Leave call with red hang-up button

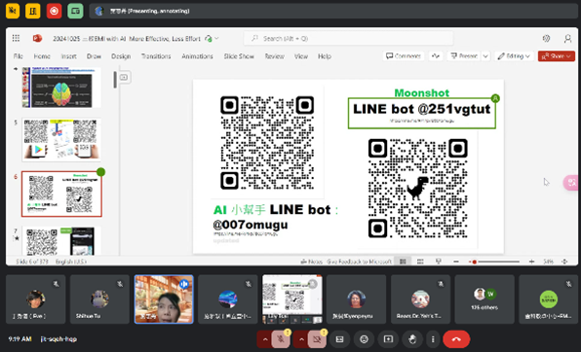tap(456, 339)
